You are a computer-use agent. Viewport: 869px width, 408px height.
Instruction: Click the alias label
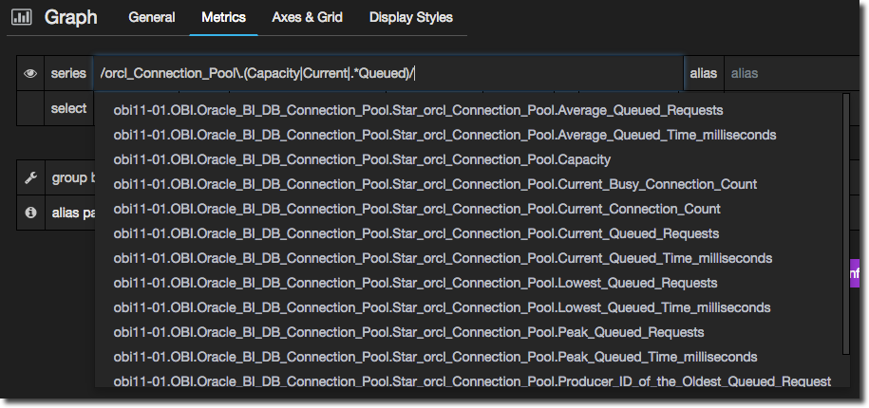704,73
